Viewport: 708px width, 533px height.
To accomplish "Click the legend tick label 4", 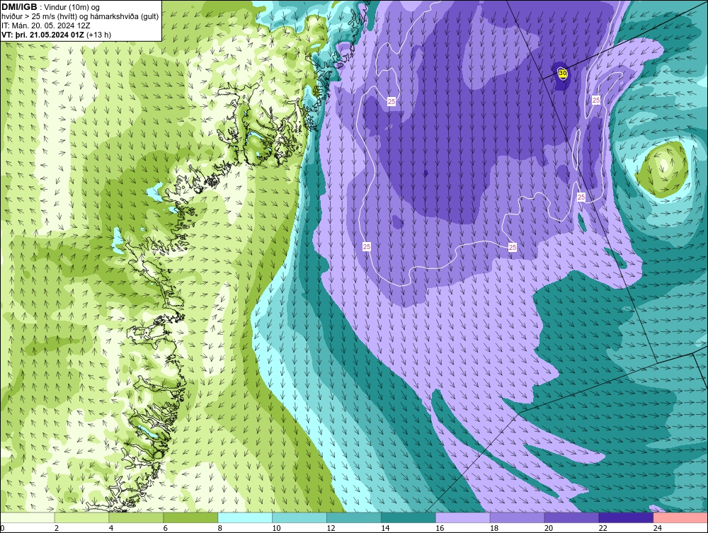I will (x=111, y=528).
